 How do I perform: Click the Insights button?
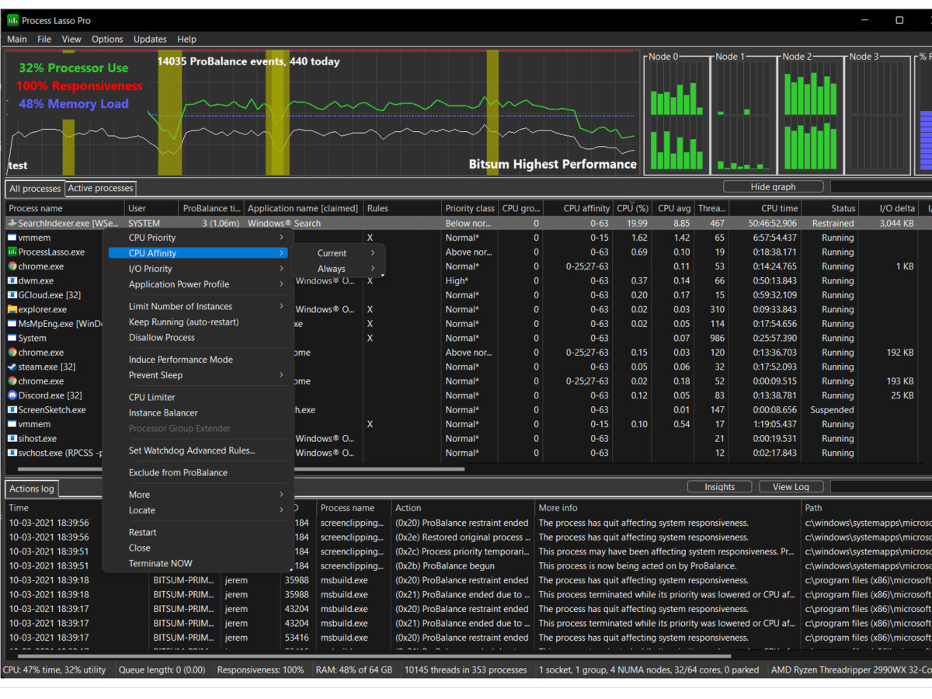click(720, 487)
